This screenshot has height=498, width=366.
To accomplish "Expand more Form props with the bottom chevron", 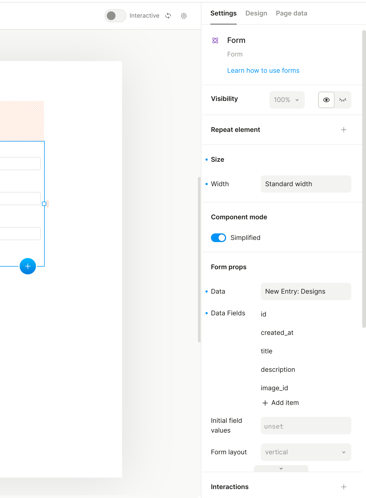I will [281, 468].
